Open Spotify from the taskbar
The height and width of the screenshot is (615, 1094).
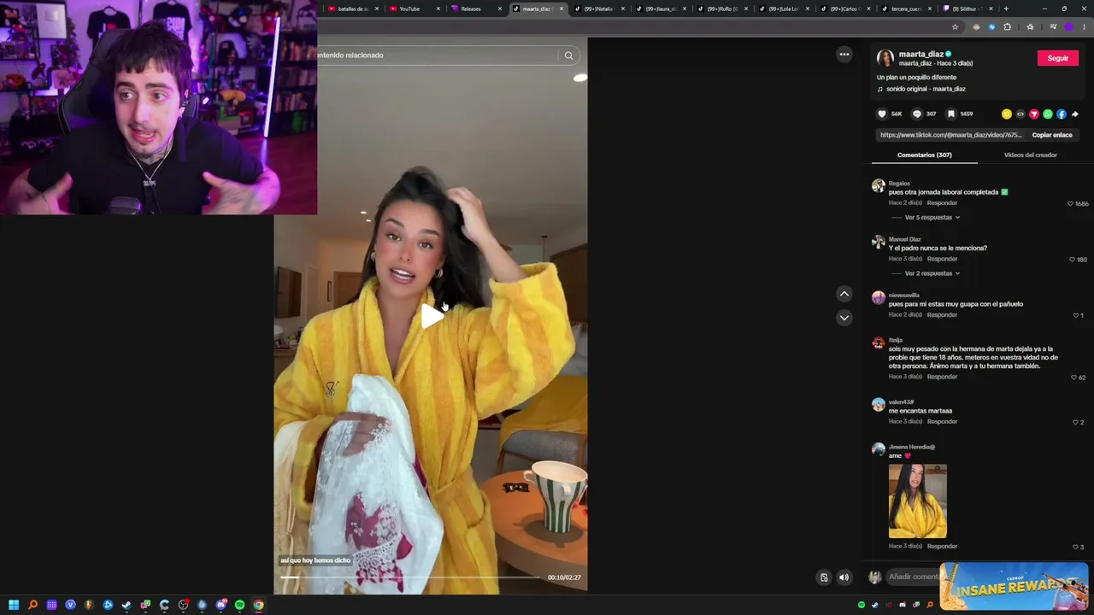(239, 605)
